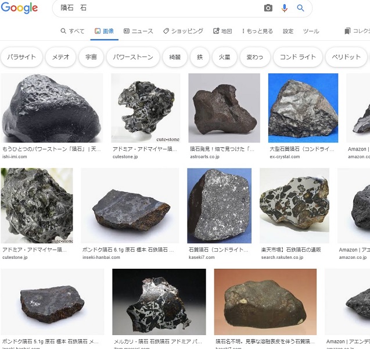Open the すべて (All) results tab
The height and width of the screenshot is (349, 370).
(x=73, y=31)
